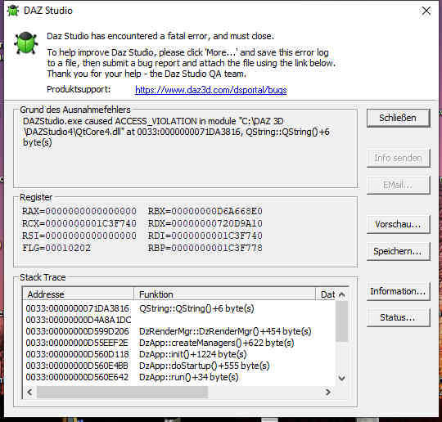
Task: Click the vertical scrollbar thumb in stack trace
Action: pos(342,321)
